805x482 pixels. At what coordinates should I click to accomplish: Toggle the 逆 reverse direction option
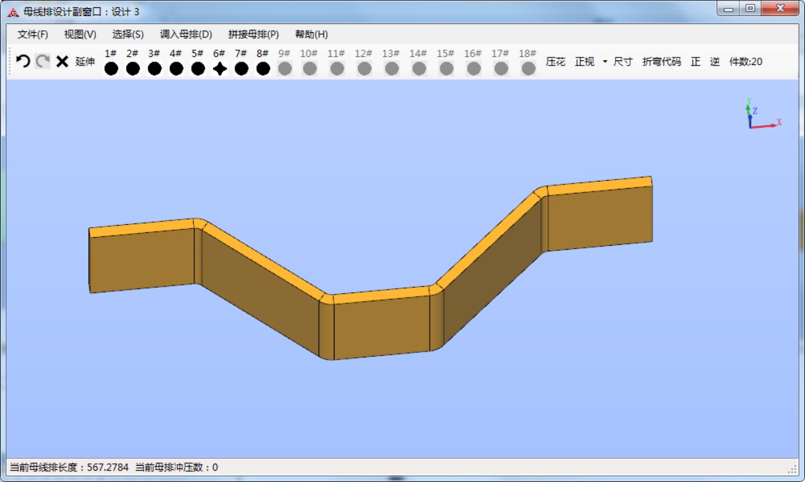[x=715, y=62]
